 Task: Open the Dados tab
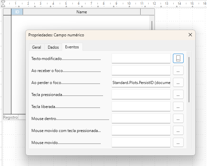pos(53,47)
